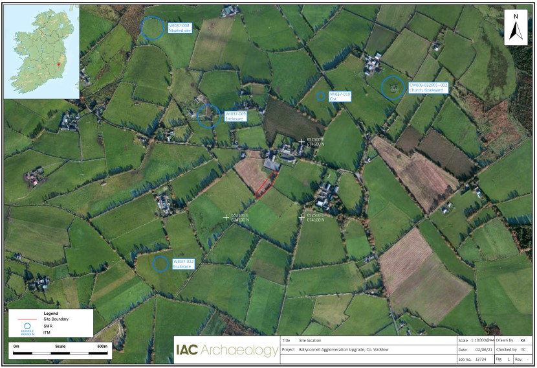Click the 652100 E 674100 N grid cross
537x368 pixels.
226,217
